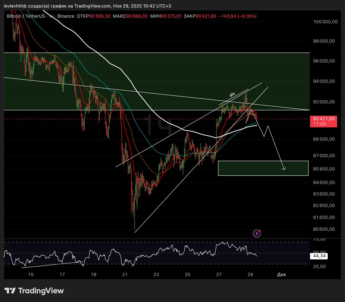Click the header caption with TradingView.com date
The width and height of the screenshot is (345, 302).
tap(87, 6)
